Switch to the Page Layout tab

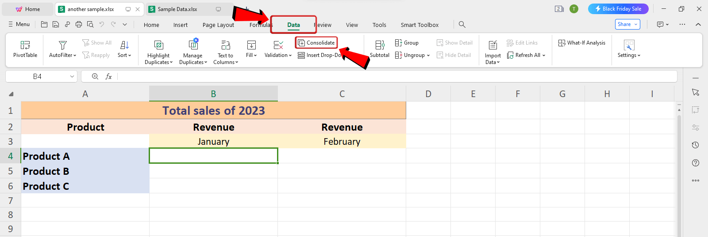(x=218, y=25)
